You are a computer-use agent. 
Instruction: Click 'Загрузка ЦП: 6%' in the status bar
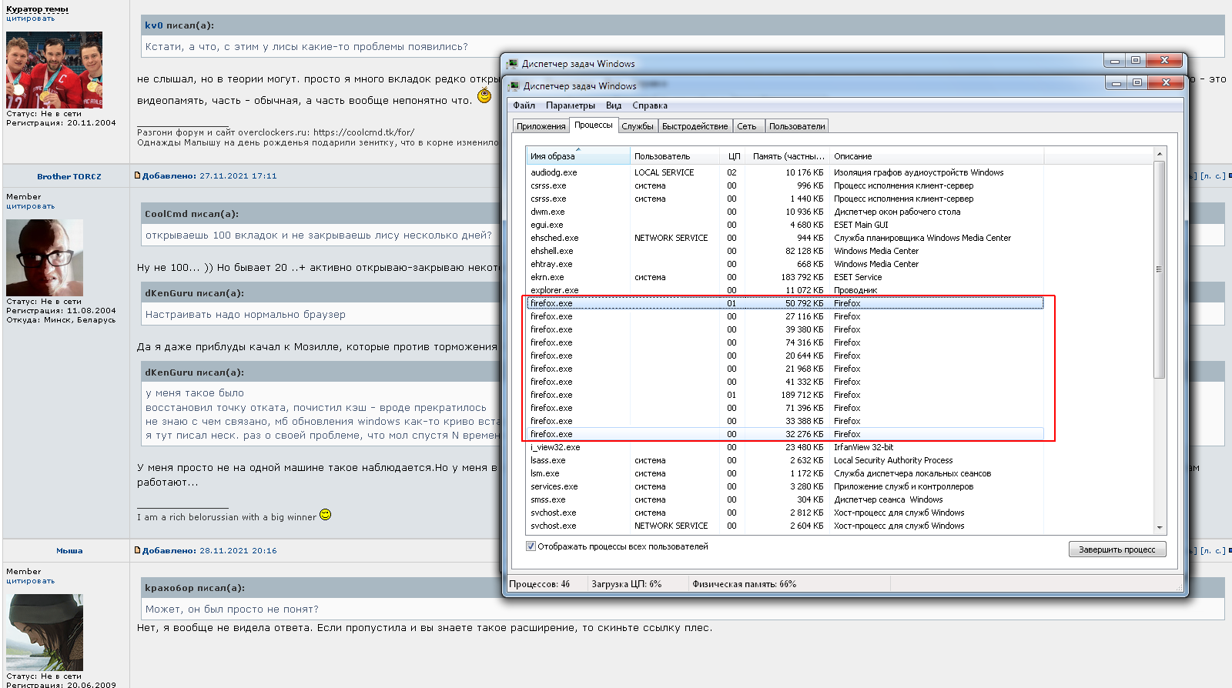627,584
